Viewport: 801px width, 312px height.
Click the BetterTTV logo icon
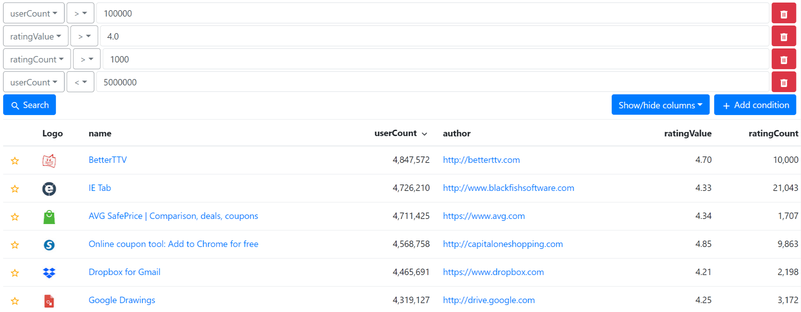pyautogui.click(x=49, y=161)
